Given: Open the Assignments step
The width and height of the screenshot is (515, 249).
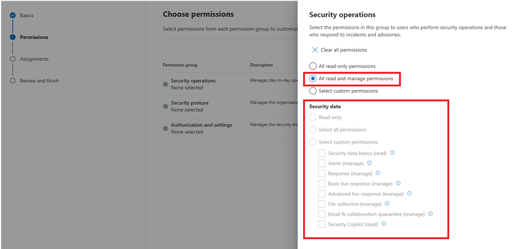Looking at the screenshot, I should [34, 59].
